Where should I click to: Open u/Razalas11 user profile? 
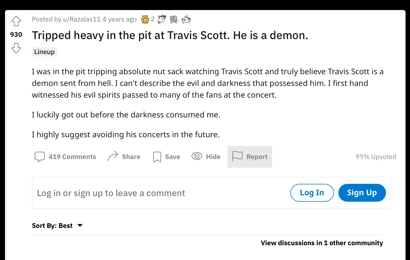coord(82,19)
